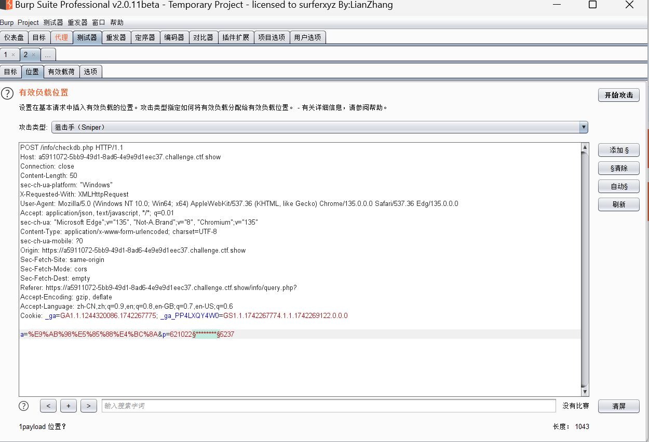649x442 pixels.
Task: Click the 添加 § button
Action: pos(618,150)
